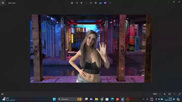182x102 pixels.
Task: Open the See more three-dots menu
Action: [x=110, y=3]
